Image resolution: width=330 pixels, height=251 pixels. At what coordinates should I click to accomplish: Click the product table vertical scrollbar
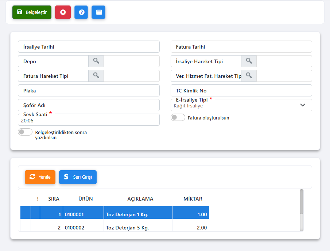(x=302, y=210)
